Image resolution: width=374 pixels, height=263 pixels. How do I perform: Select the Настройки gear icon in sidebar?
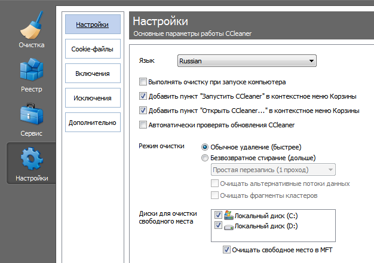(32, 159)
